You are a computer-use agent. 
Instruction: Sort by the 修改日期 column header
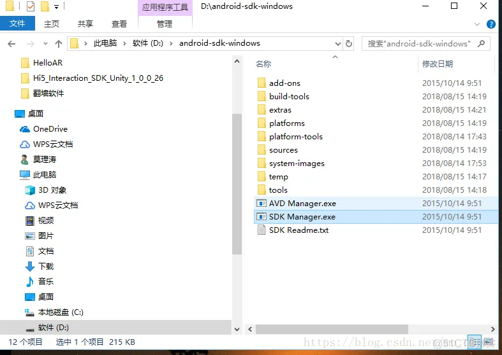tap(438, 64)
